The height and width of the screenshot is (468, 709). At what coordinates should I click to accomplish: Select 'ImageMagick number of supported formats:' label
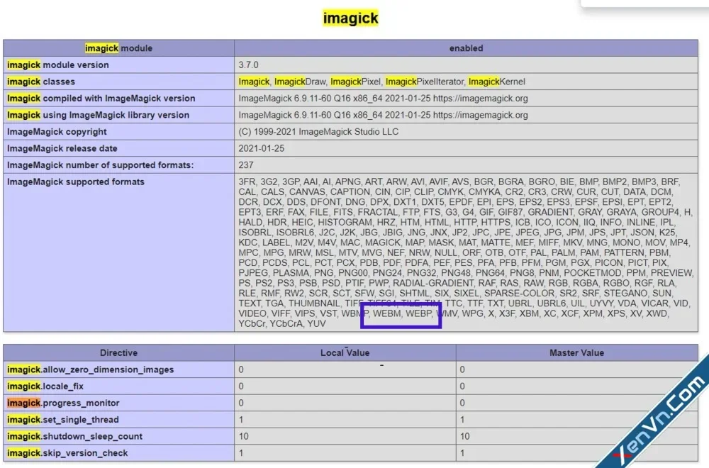click(101, 165)
